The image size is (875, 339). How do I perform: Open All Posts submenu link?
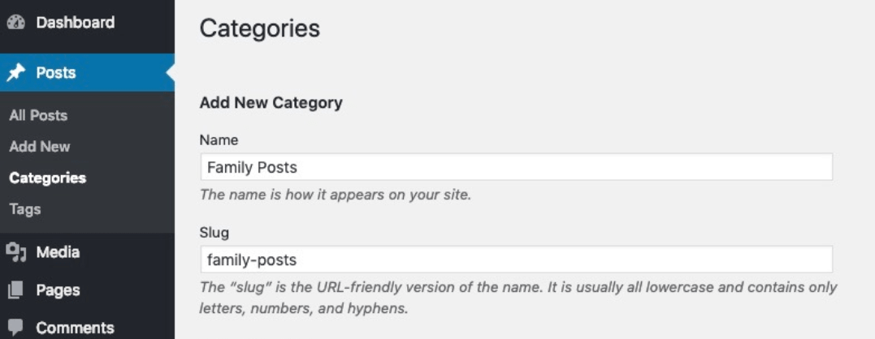pyautogui.click(x=38, y=115)
